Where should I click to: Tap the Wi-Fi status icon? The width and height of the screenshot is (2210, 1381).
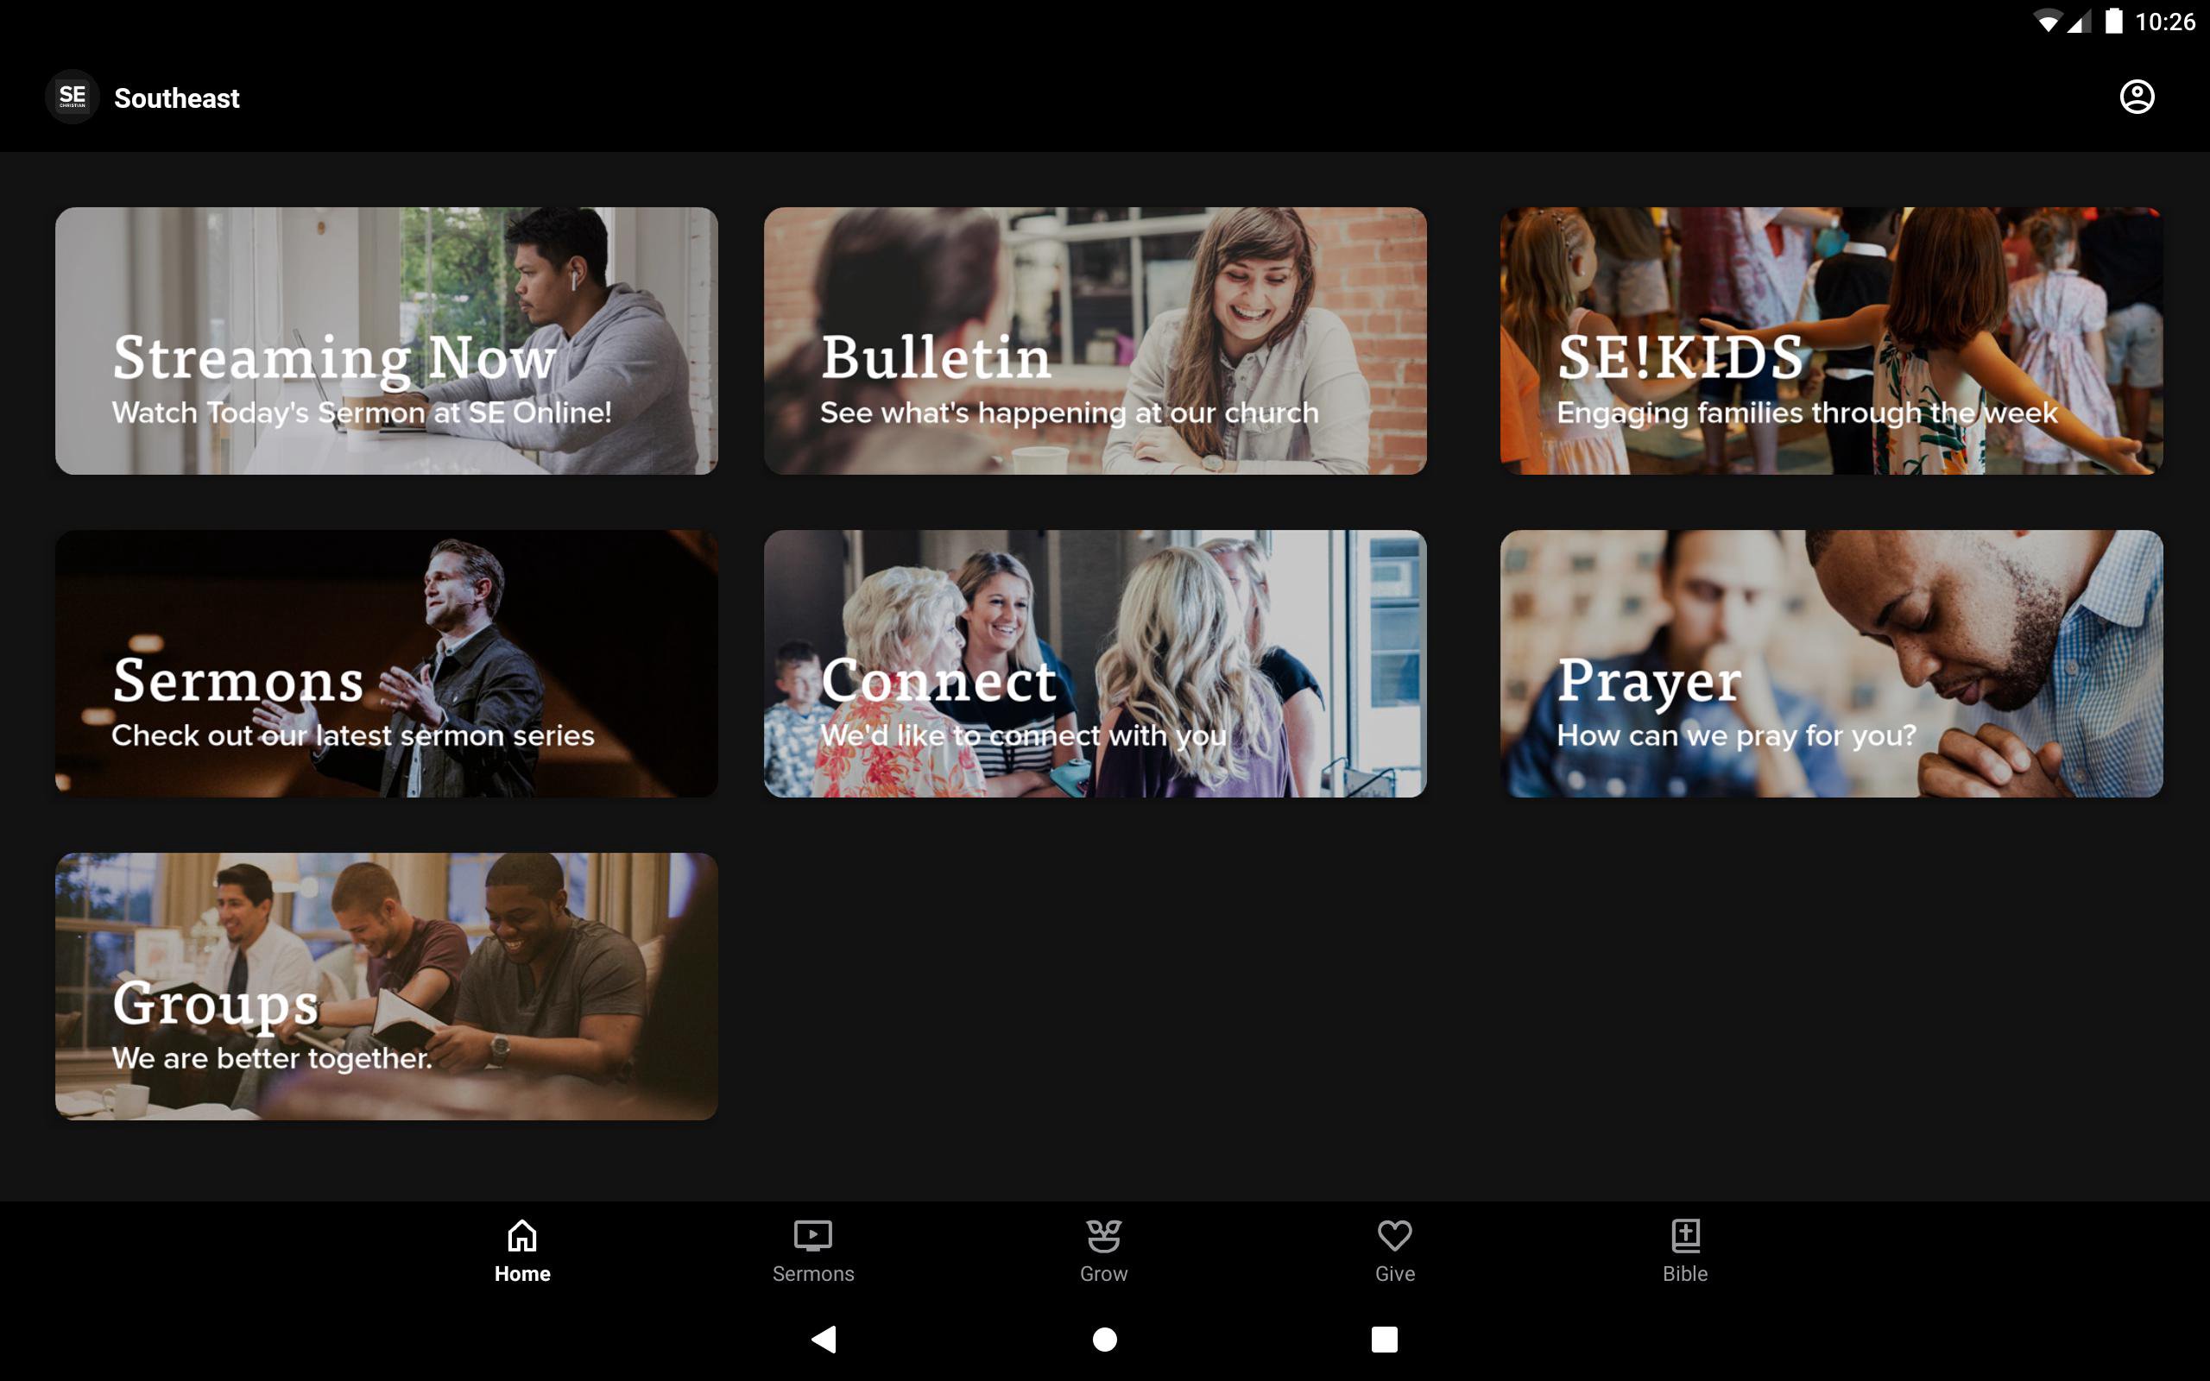point(2049,21)
